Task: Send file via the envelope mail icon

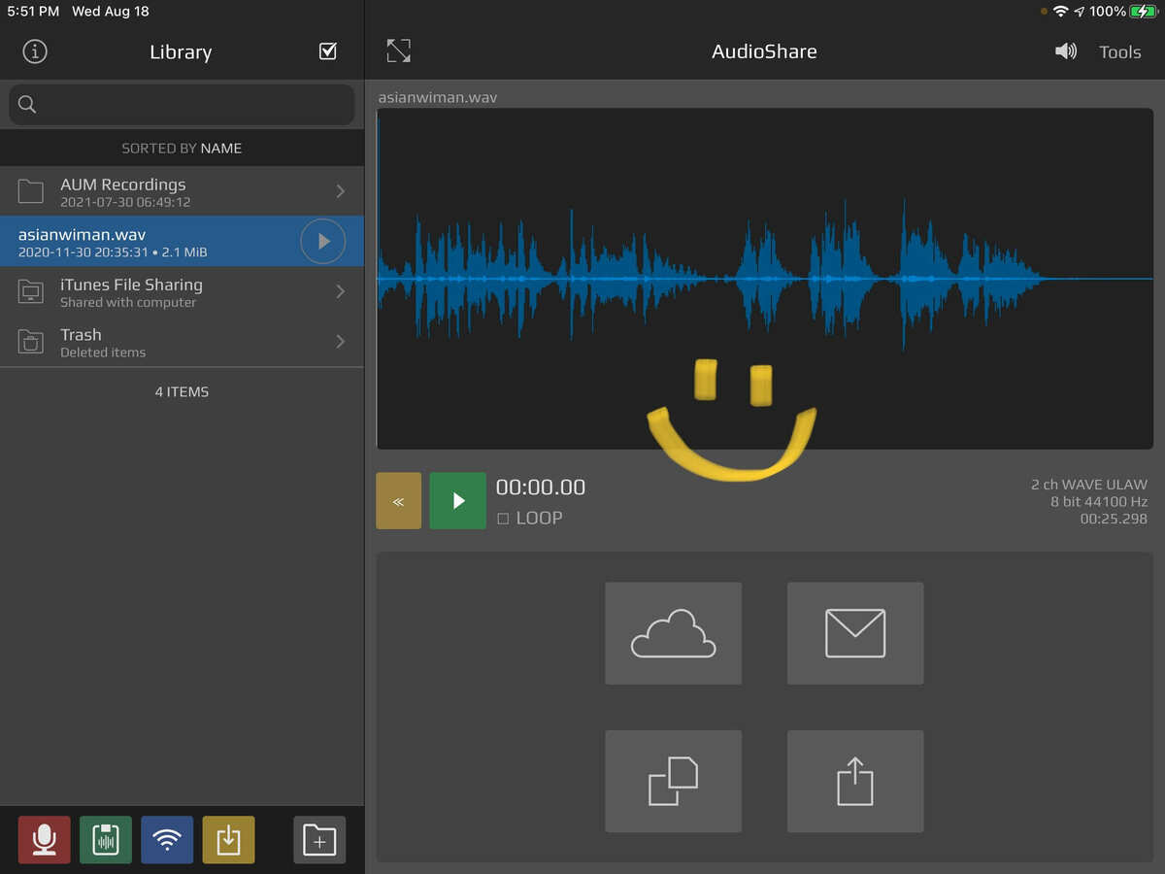Action: tap(854, 633)
